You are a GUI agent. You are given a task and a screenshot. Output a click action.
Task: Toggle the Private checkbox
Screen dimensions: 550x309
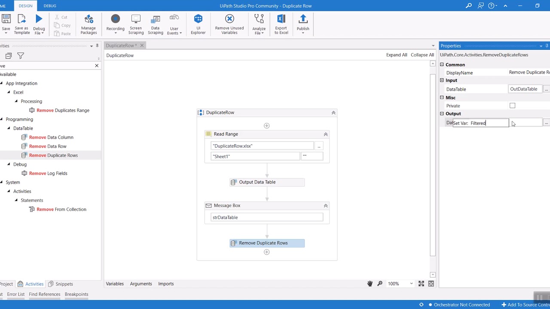click(512, 106)
